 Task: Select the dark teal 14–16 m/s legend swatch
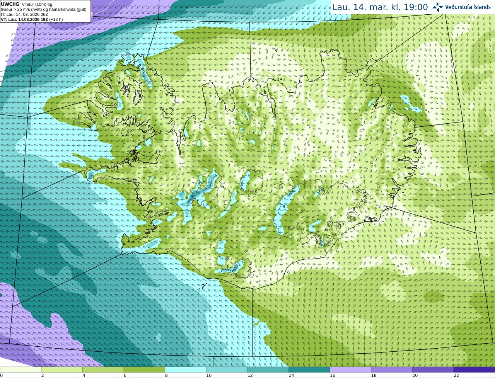tap(309, 369)
